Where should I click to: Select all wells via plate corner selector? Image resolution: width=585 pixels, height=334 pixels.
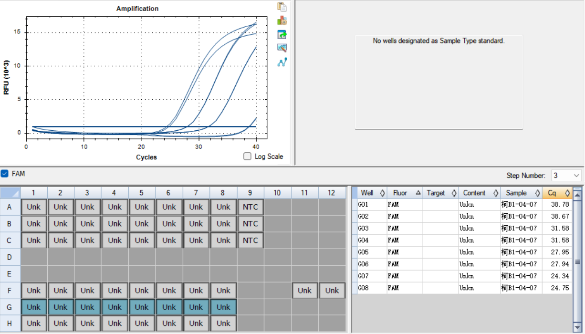[x=10, y=193]
